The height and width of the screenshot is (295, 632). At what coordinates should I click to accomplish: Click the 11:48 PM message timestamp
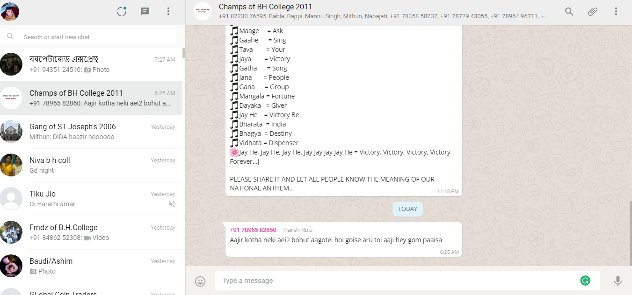click(x=448, y=192)
